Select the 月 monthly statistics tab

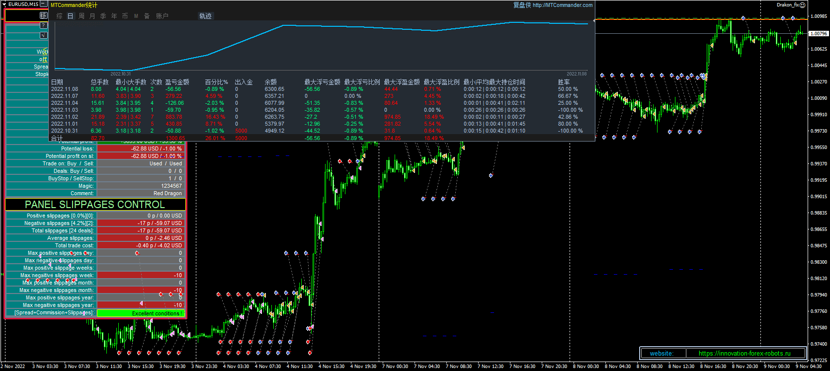tap(92, 16)
